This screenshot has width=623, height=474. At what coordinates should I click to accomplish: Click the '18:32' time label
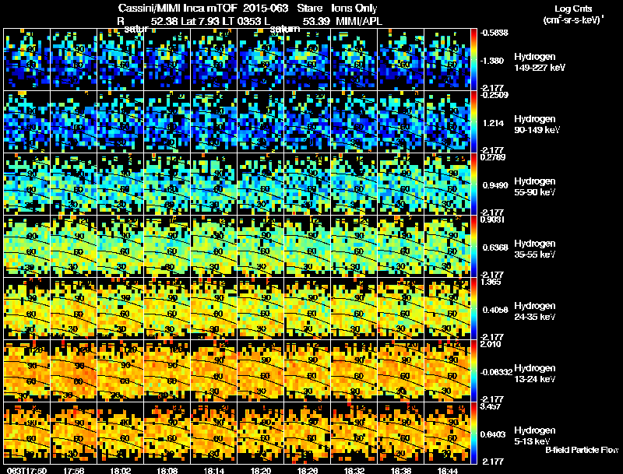click(354, 471)
